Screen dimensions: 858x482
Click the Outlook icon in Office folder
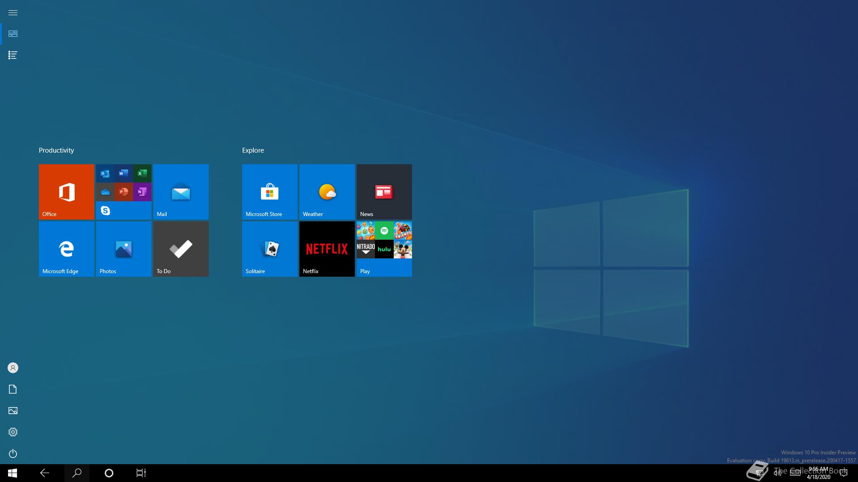click(x=105, y=173)
